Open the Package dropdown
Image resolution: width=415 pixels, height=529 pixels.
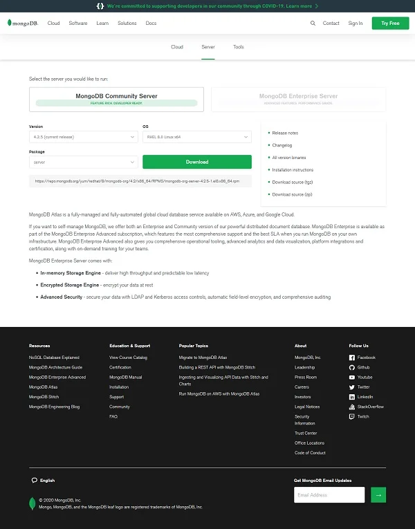(83, 163)
